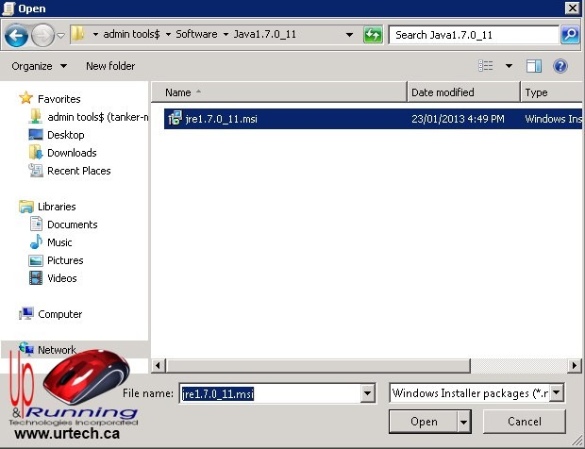Image resolution: width=585 pixels, height=449 pixels.
Task: Click the Back navigation arrow
Action: coord(16,36)
